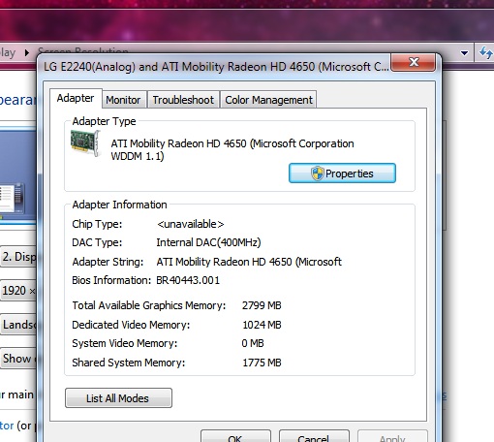The width and height of the screenshot is (494, 442).
Task: Open adapter Properties button
Action: click(x=342, y=174)
